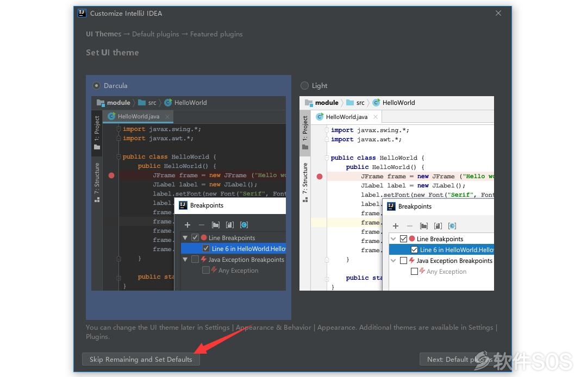Uncheck Line Breakpoints checkbox in Light preview
This screenshot has width=581, height=377.
403,239
